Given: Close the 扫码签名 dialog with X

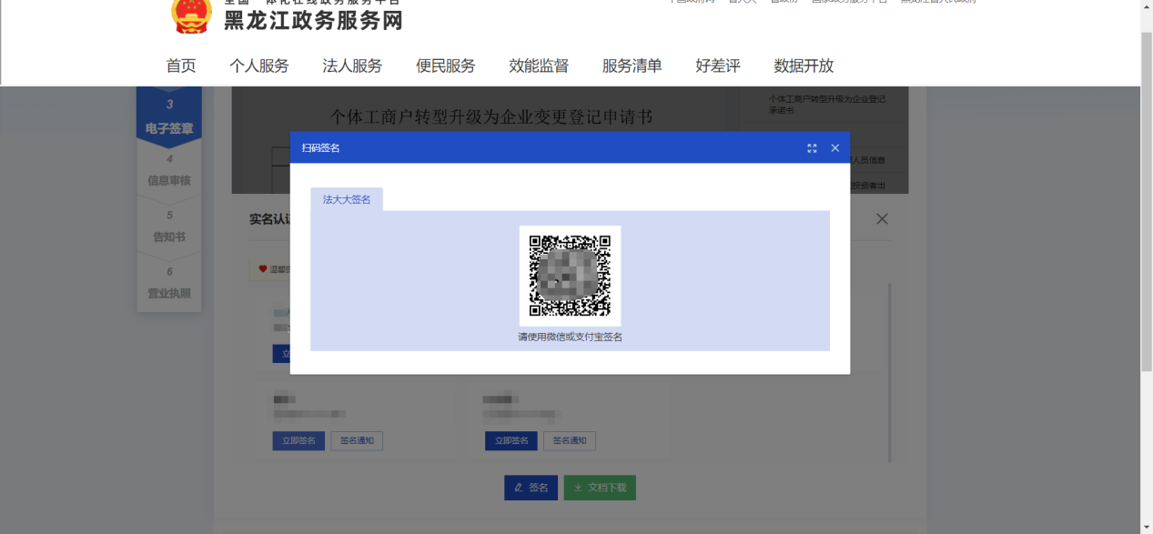Looking at the screenshot, I should tap(834, 148).
